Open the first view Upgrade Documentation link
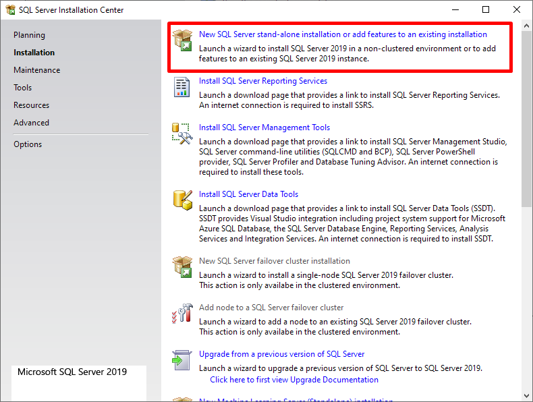 [294, 380]
